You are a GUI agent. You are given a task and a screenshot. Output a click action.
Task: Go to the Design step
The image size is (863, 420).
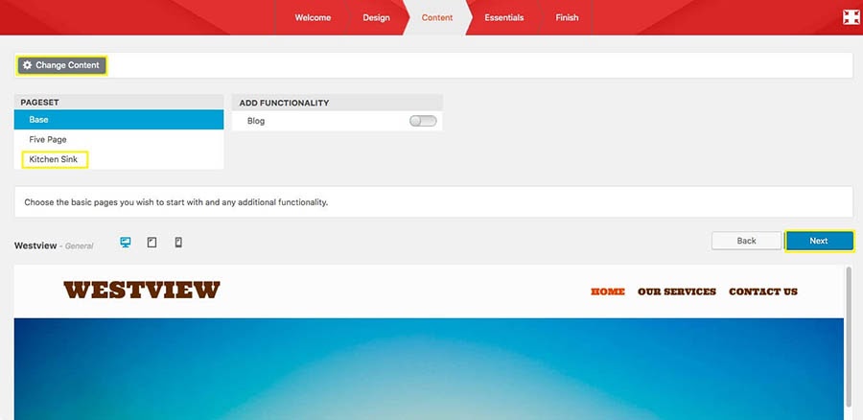376,17
